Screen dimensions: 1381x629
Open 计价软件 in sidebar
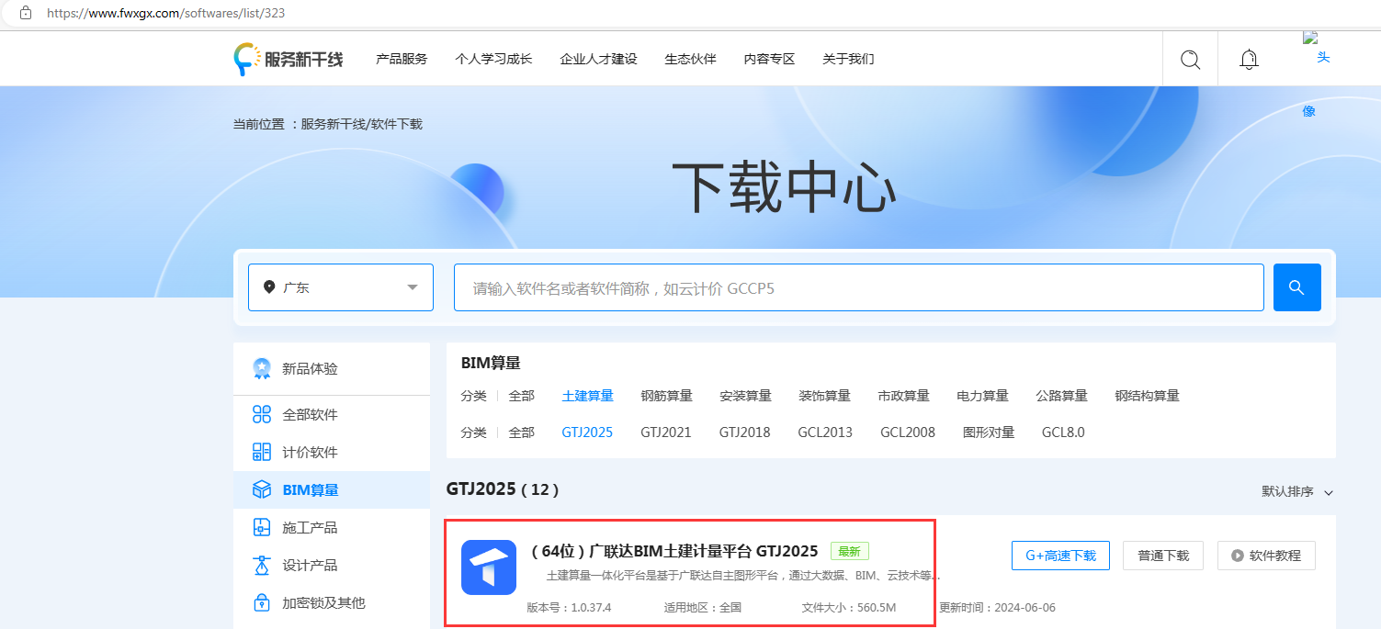[332, 453]
